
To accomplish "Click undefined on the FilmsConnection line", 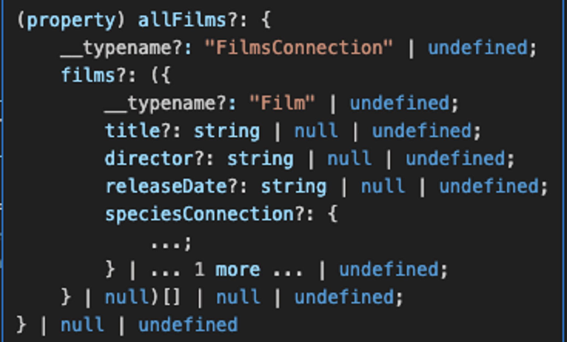I will pyautogui.click(x=478, y=47).
